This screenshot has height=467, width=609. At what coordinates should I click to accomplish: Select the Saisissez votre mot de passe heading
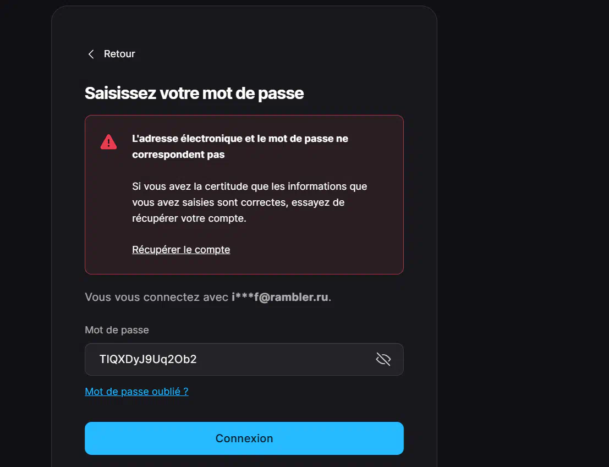point(194,93)
